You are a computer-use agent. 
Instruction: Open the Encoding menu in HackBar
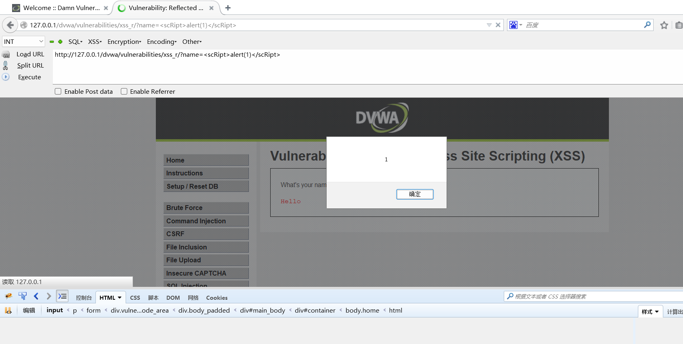(162, 41)
